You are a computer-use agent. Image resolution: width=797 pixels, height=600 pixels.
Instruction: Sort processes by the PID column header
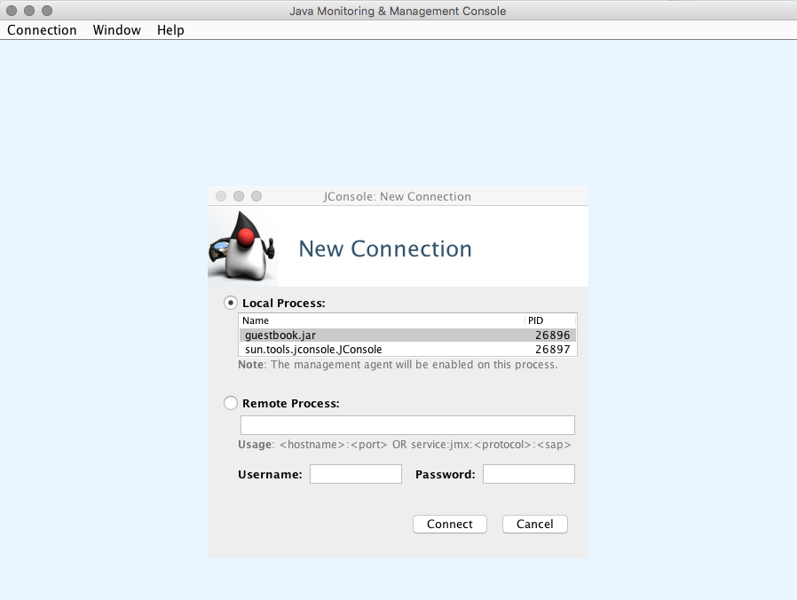[x=535, y=320]
